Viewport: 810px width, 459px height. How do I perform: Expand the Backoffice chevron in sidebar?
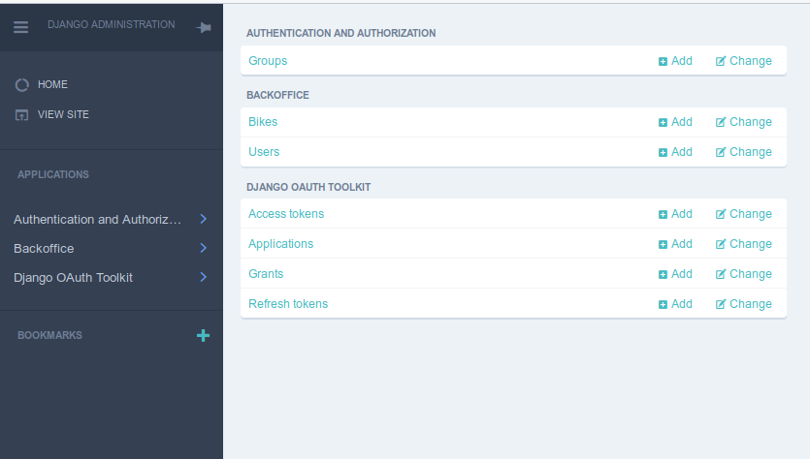[x=204, y=248]
